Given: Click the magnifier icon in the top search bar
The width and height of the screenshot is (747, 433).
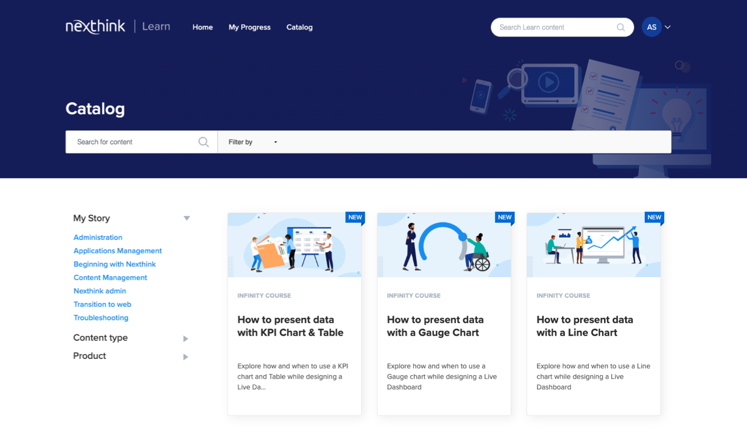Looking at the screenshot, I should tap(620, 27).
